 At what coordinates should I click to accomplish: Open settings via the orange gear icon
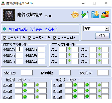pyautogui.click(x=75, y=15)
